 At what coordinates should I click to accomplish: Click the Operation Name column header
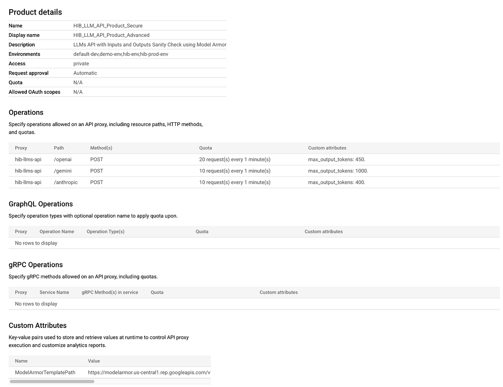(57, 232)
